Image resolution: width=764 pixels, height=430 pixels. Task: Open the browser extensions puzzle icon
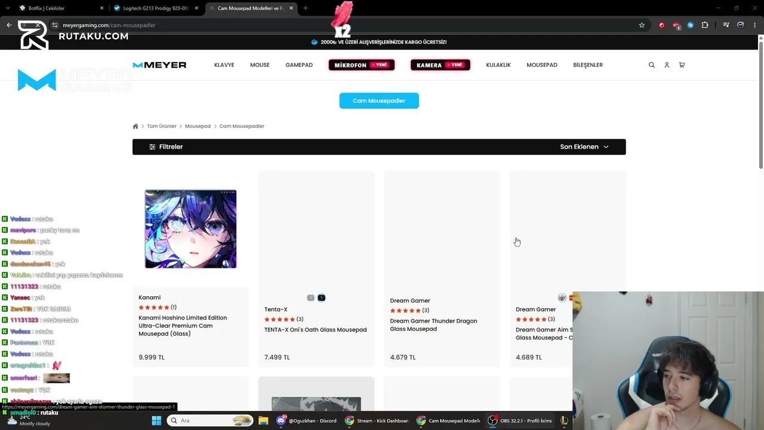click(x=705, y=25)
